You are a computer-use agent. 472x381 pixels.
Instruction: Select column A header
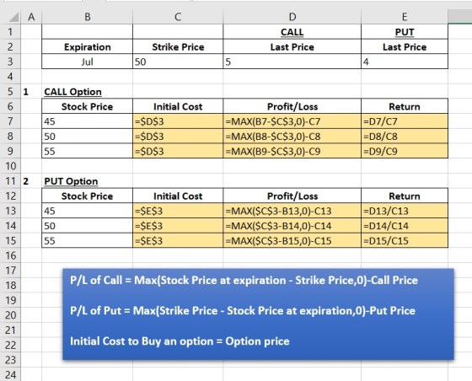(31, 17)
